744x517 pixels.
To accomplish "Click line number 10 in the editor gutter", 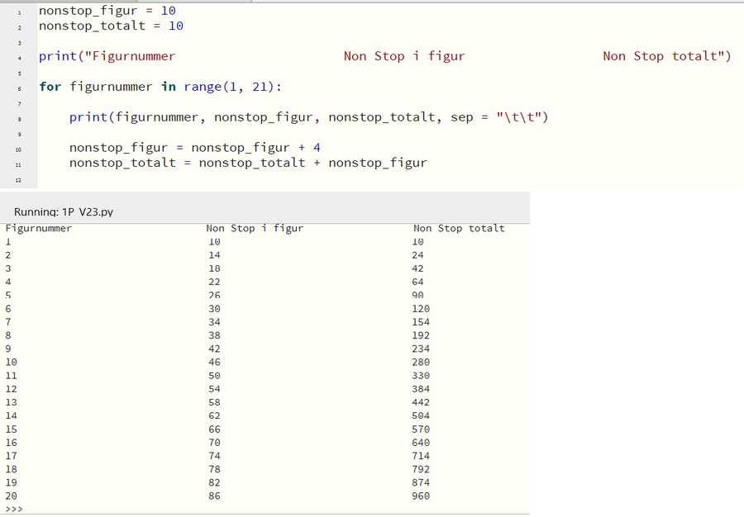I will point(18,149).
